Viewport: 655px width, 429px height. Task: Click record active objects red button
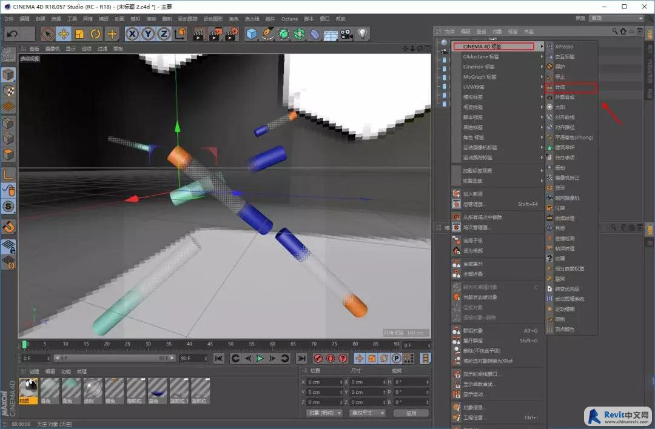pos(318,359)
